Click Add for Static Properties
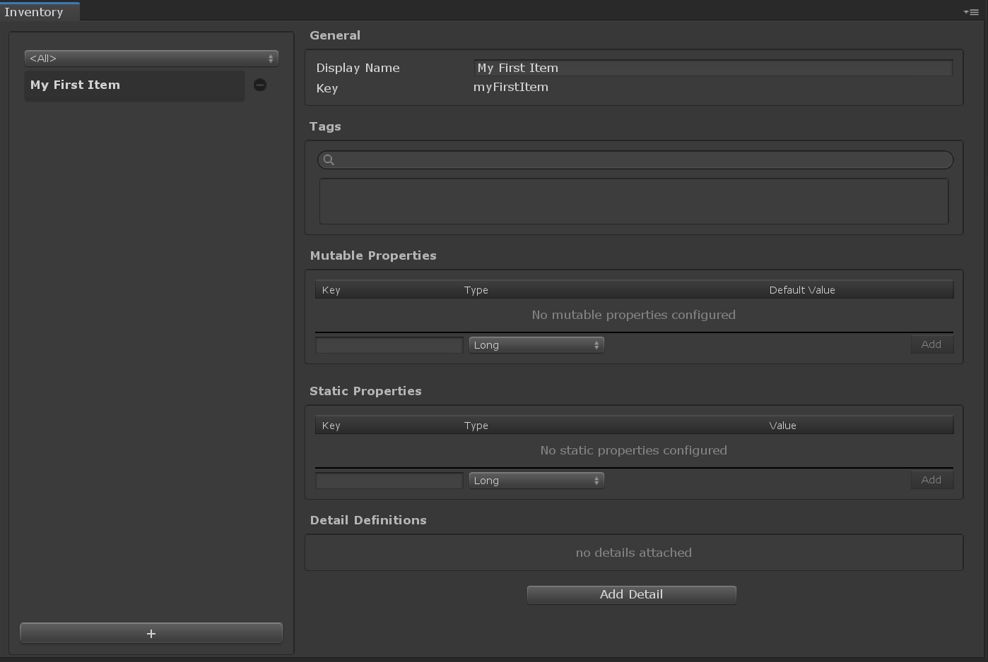The image size is (988, 662). (x=931, y=480)
